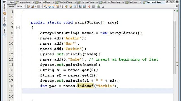Image resolution: width=181 pixels, height=101 pixels.
Task: Click the "pos" variable on line 18
Action: point(53,86)
